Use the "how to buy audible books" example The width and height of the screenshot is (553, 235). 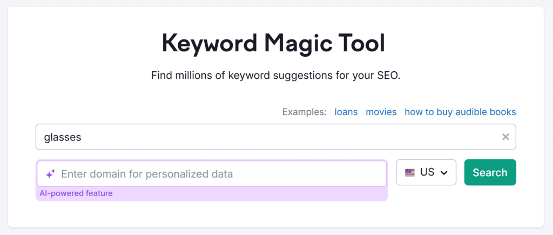point(460,112)
